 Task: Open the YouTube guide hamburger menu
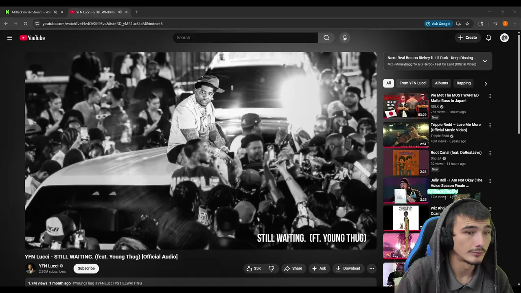[x=10, y=38]
